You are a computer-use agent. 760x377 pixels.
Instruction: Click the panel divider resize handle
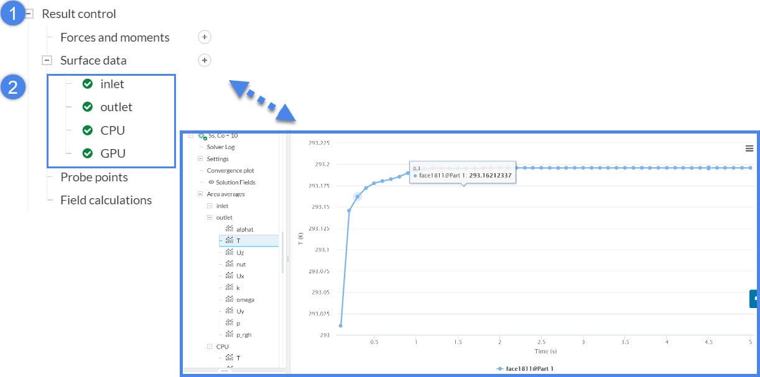click(x=287, y=258)
